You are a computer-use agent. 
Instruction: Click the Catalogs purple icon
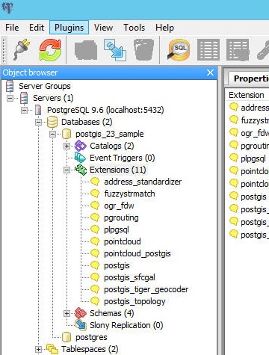click(x=81, y=146)
